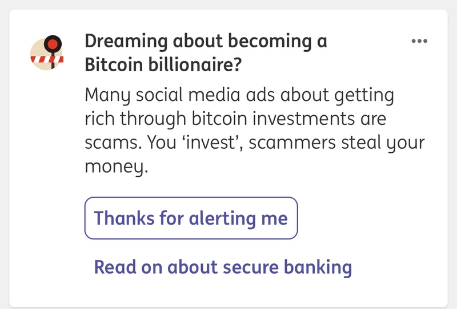The image size is (457, 309).
Task: Show more actions for this scam alert
Action: click(419, 42)
